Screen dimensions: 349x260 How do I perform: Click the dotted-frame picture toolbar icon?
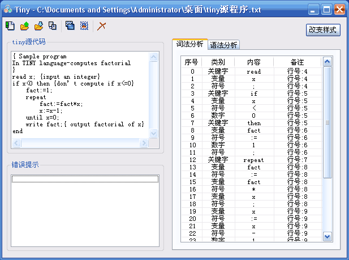[84, 25]
